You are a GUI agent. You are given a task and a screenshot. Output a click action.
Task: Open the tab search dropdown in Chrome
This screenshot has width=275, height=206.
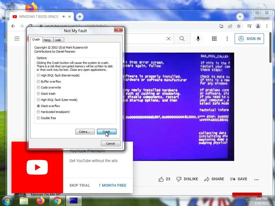240,17
